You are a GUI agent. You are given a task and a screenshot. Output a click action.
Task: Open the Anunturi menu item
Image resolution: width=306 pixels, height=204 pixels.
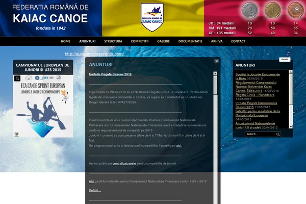click(87, 41)
